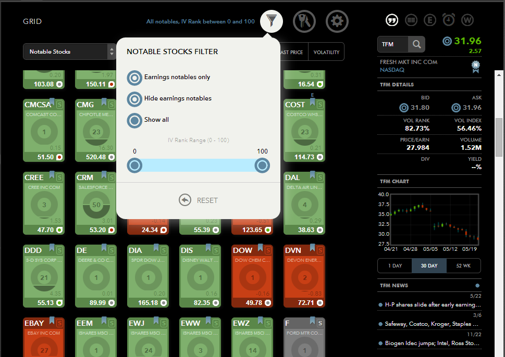The image size is (505, 357).
Task: Show the 1 Day chart
Action: [395, 265]
